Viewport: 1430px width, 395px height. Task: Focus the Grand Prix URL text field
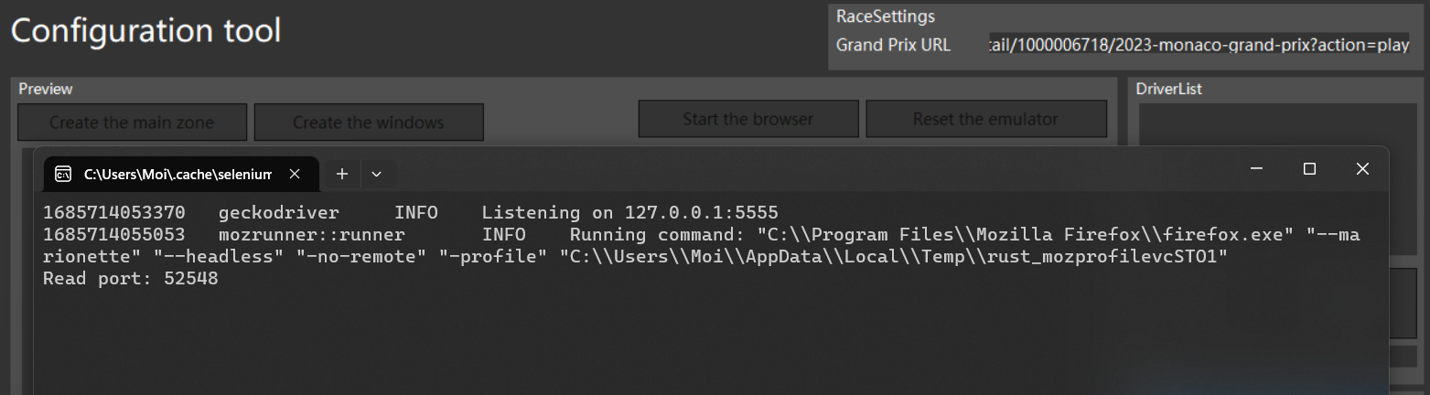point(1199,46)
